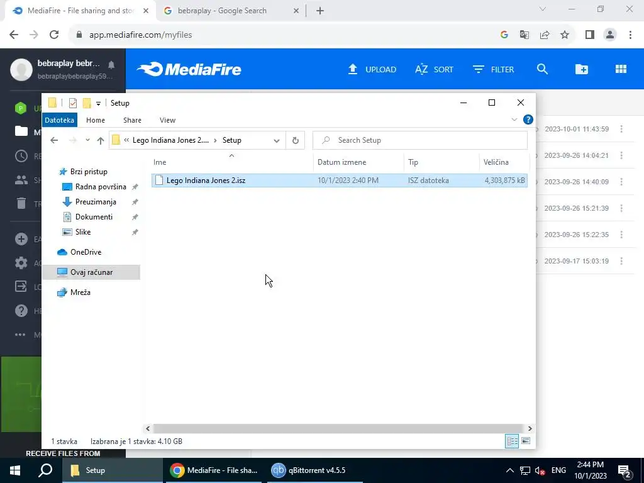This screenshot has height=483, width=644.
Task: Switch Explorer to large icons view
Action: (x=526, y=441)
